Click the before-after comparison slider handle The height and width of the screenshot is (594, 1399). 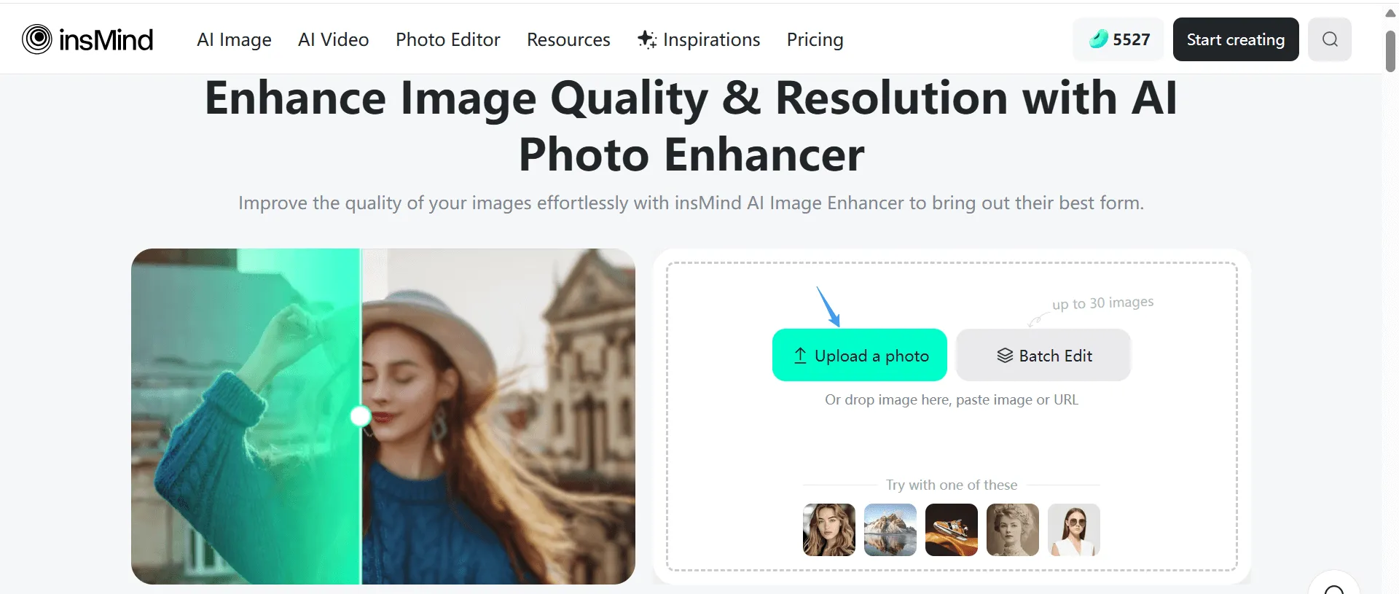point(361,416)
